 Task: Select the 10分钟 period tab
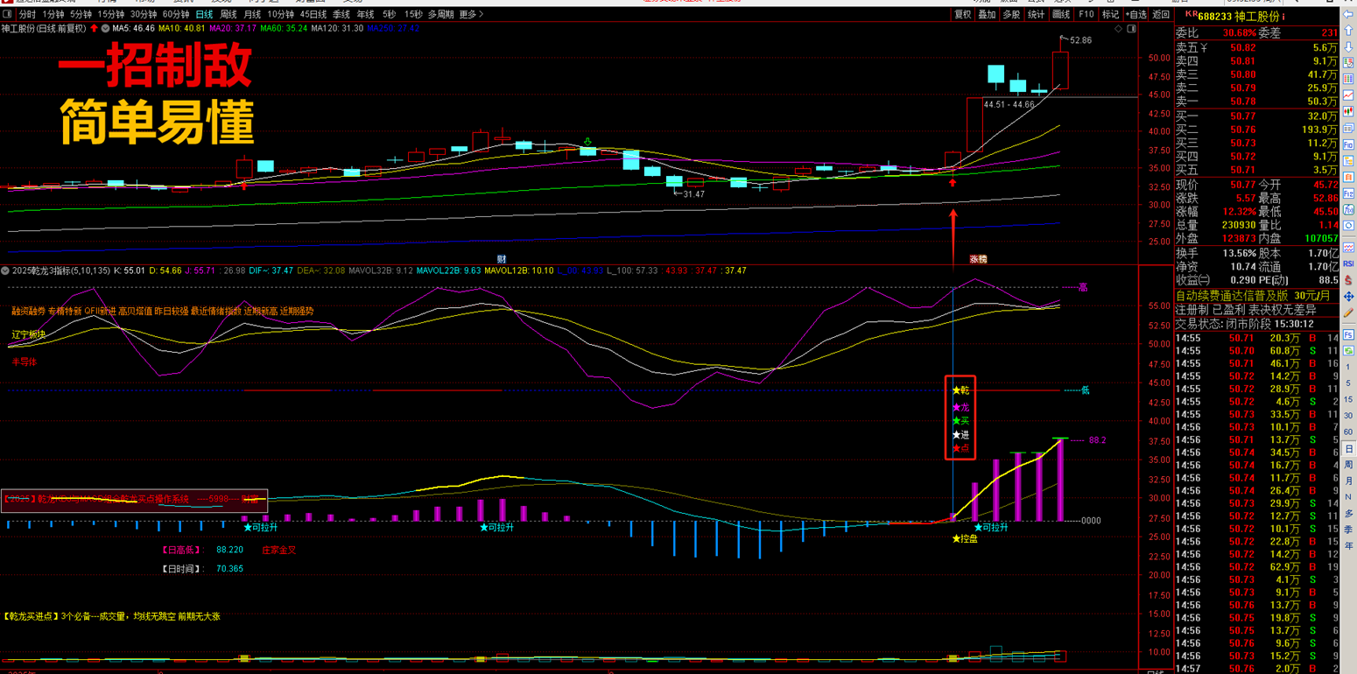tap(281, 14)
